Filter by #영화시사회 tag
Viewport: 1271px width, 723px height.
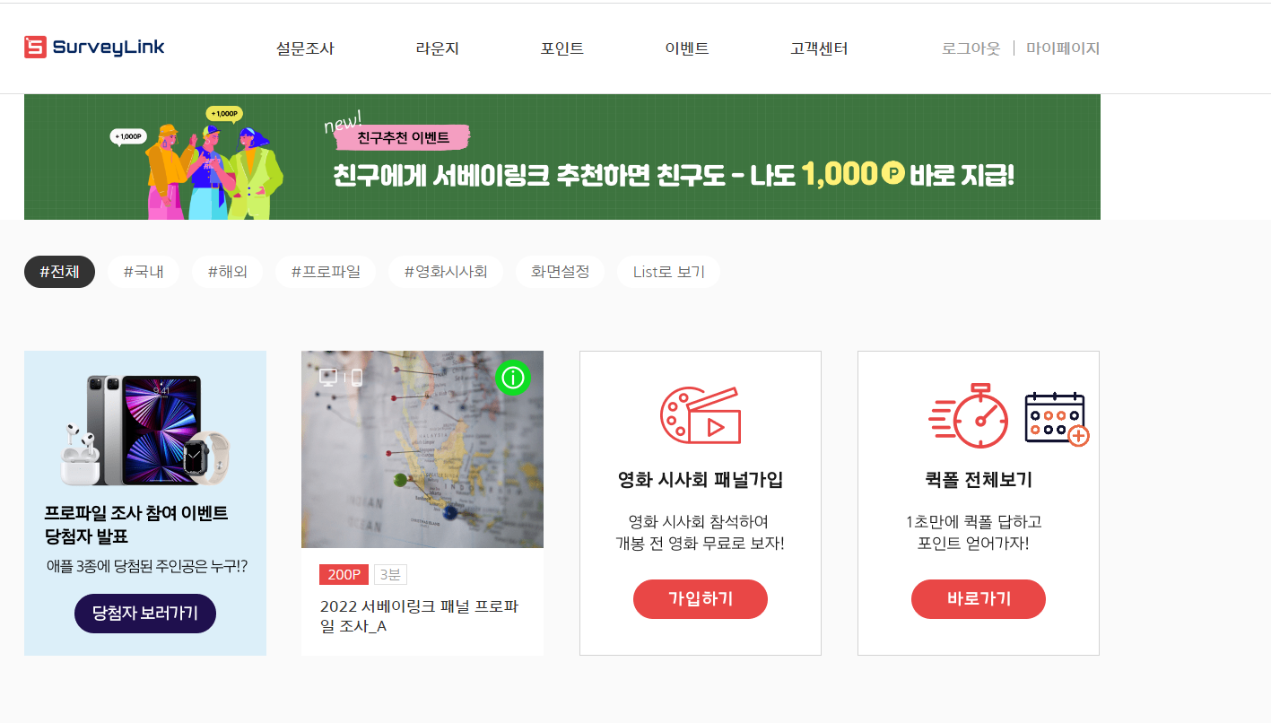(x=446, y=272)
